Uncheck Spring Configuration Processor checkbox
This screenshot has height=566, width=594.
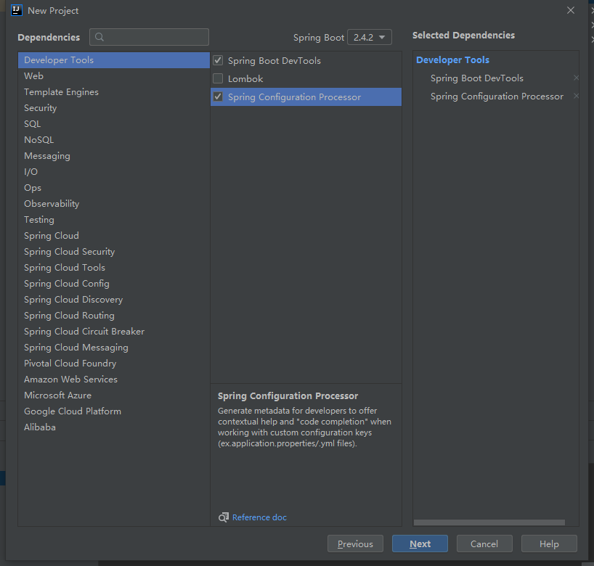218,97
